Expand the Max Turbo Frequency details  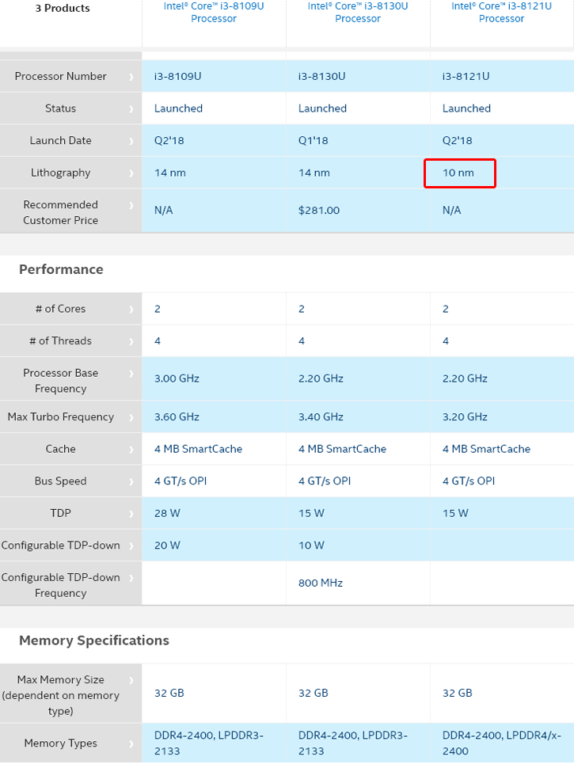click(133, 416)
